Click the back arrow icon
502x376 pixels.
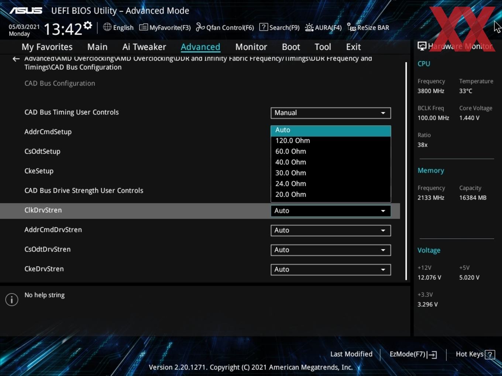pyautogui.click(x=16, y=59)
